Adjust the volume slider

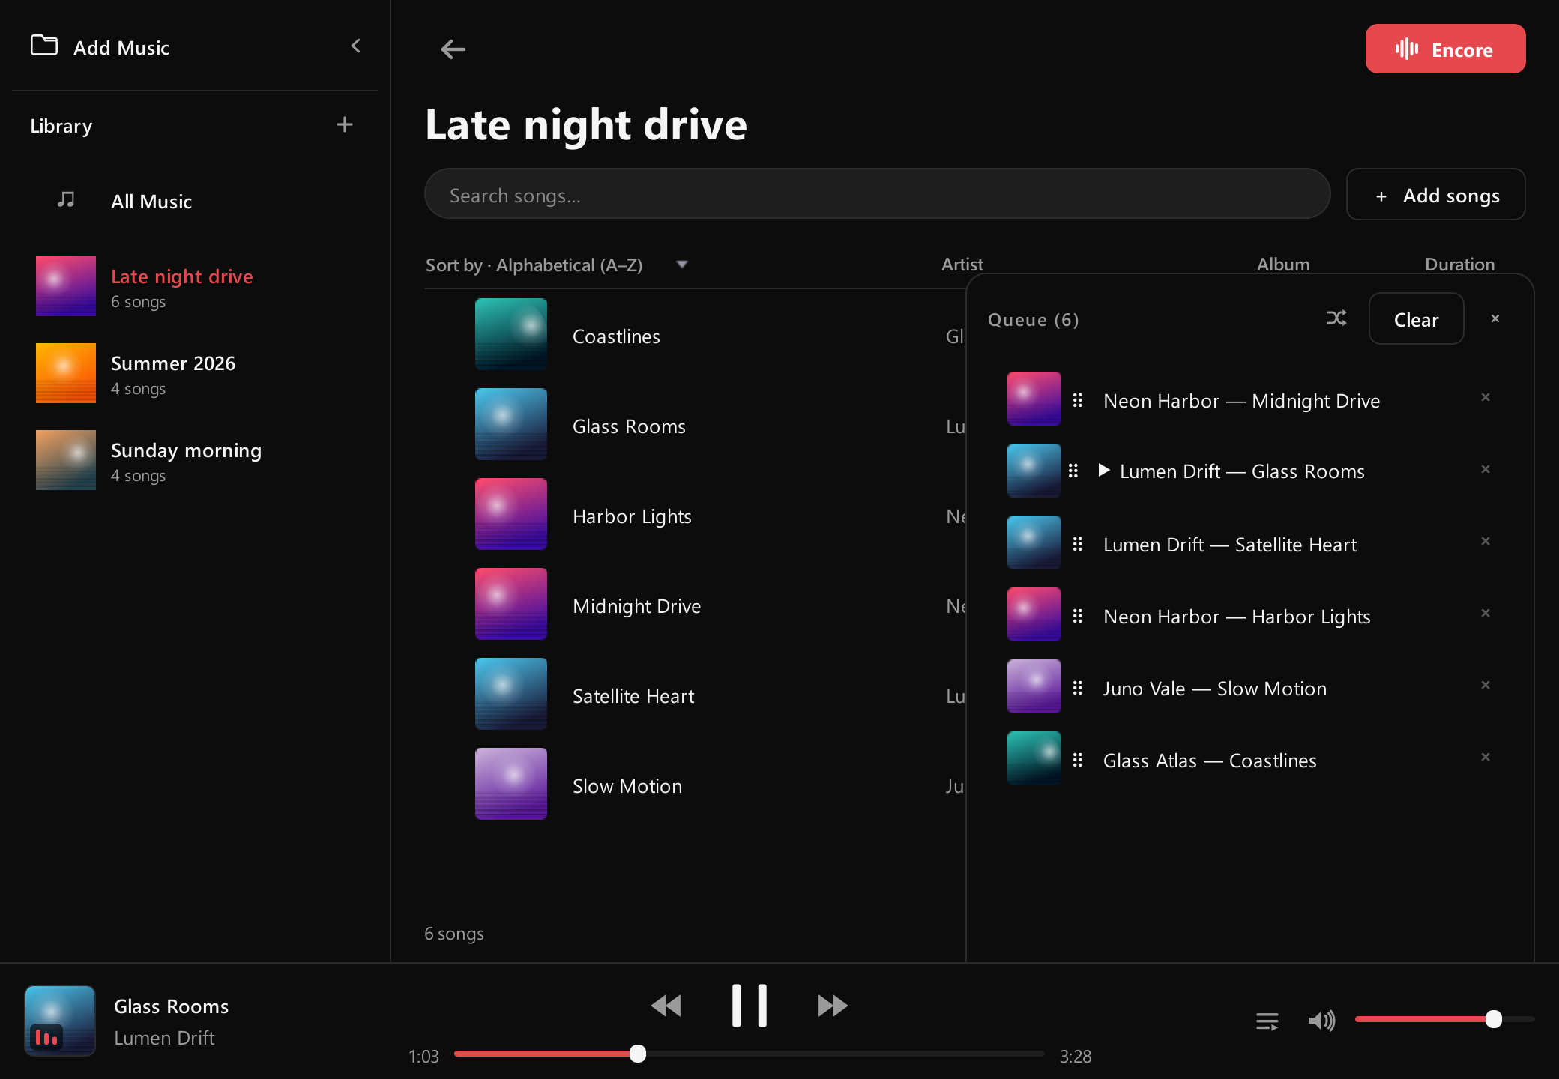pyautogui.click(x=1444, y=1019)
